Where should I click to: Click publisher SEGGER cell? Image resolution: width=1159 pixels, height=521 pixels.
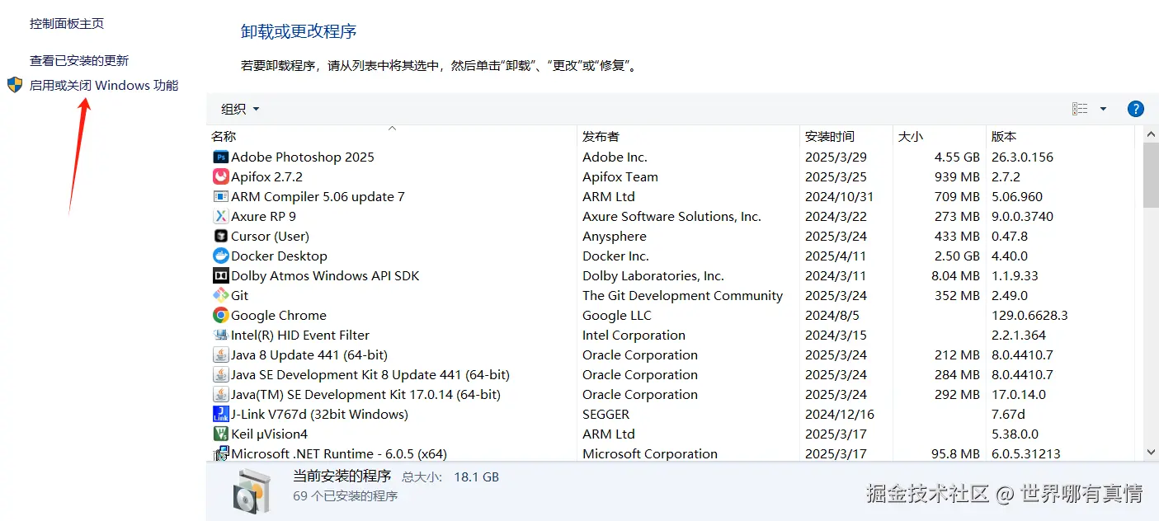(605, 415)
